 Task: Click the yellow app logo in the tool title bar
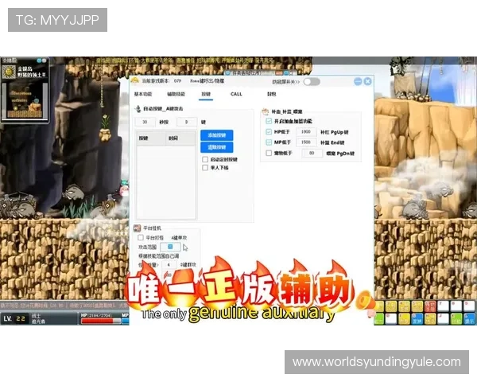click(135, 80)
